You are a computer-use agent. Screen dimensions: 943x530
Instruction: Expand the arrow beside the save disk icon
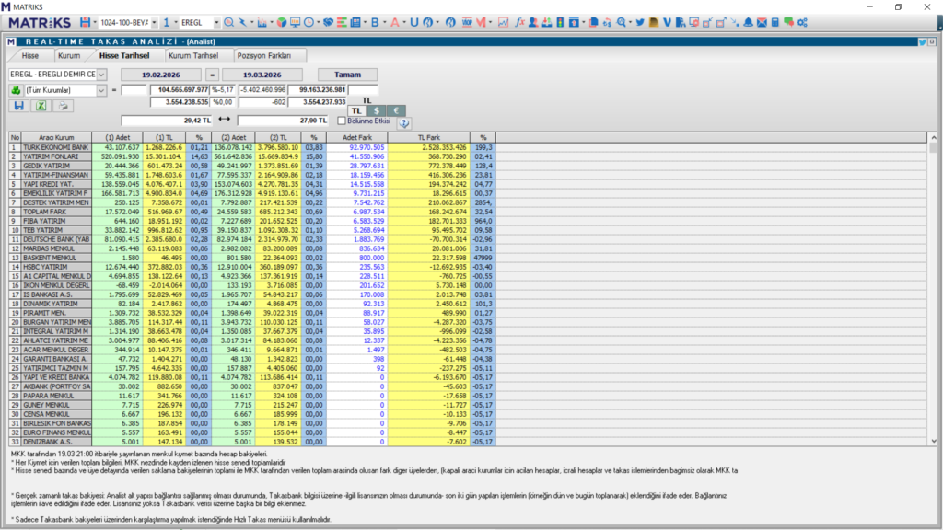tap(95, 22)
